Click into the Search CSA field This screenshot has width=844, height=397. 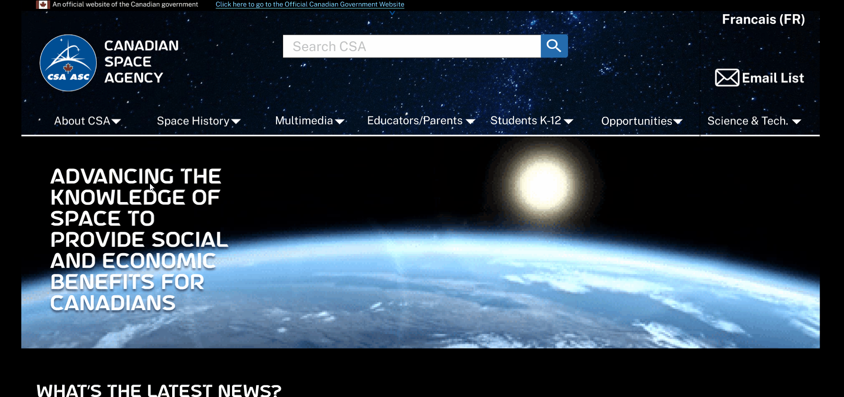coord(412,46)
